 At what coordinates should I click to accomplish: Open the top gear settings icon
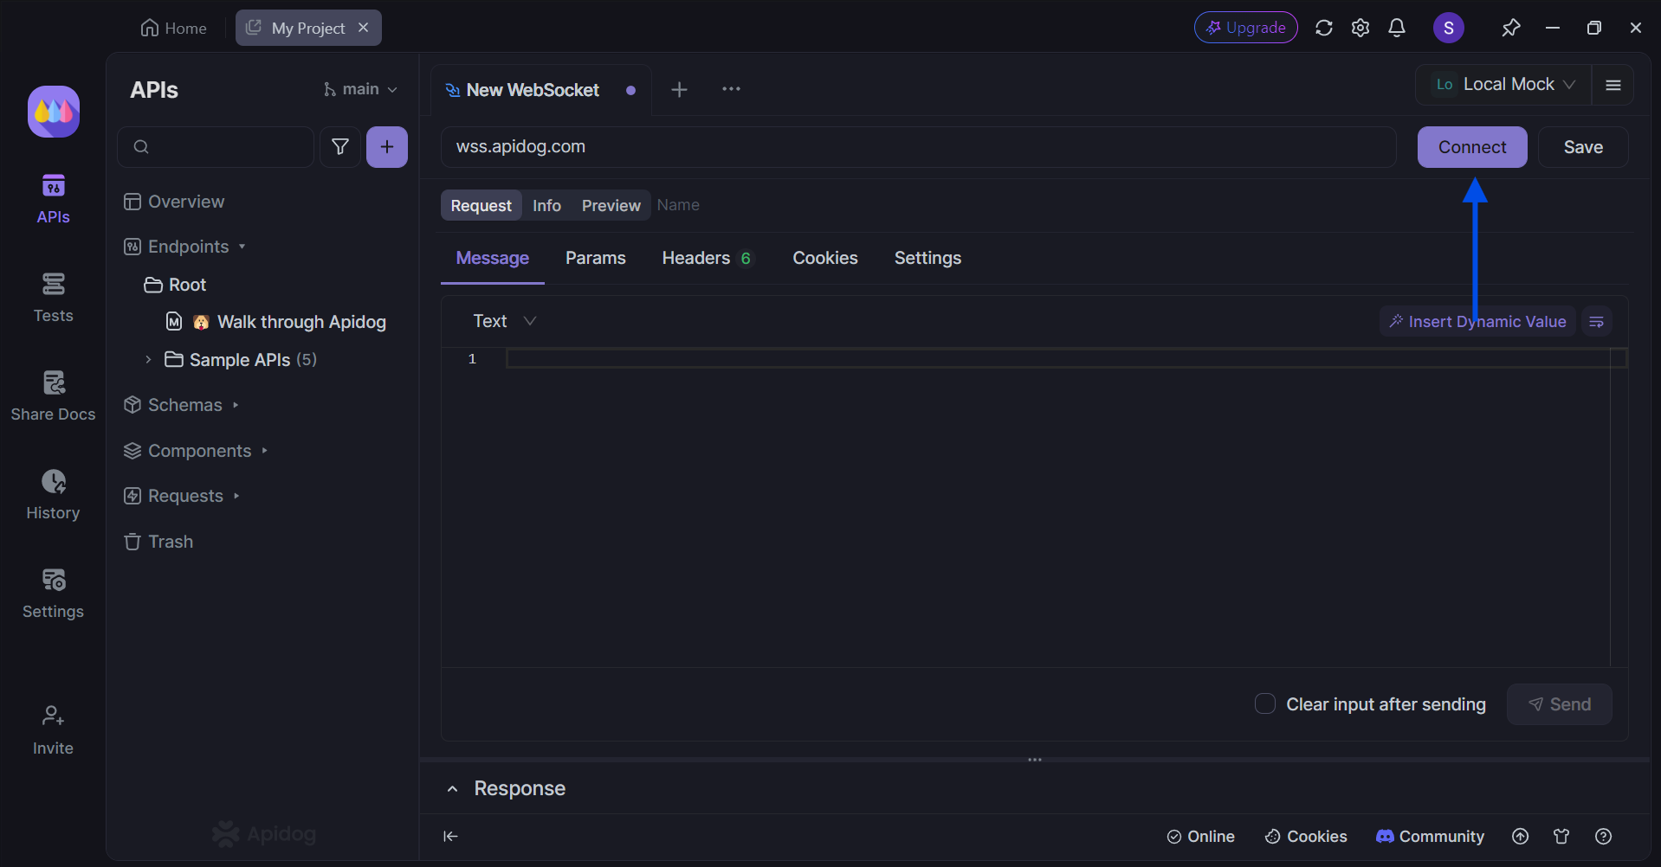click(1360, 28)
